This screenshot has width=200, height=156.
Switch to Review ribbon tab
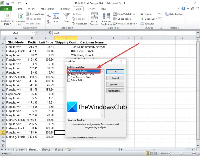point(91,9)
